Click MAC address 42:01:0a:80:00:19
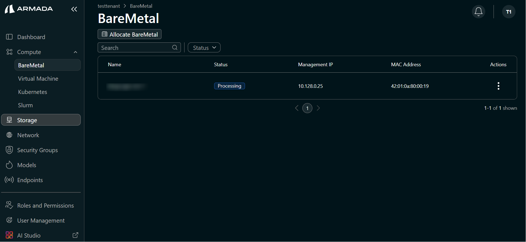Image resolution: width=526 pixels, height=242 pixels. [x=410, y=86]
